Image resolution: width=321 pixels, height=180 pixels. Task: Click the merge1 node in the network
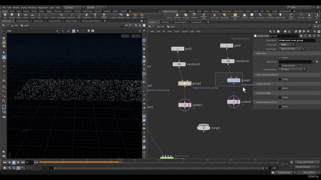pos(204,128)
